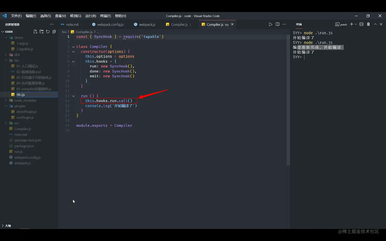Open the 编辑(E) menu
The width and height of the screenshot is (386, 241).
(31, 16)
